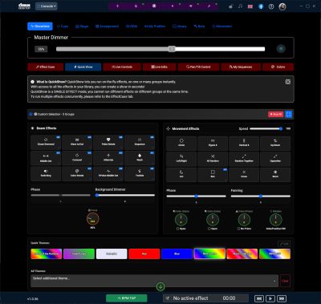Click the help question mark icon in title bar
The height and width of the screenshot is (304, 321).
click(271, 6)
